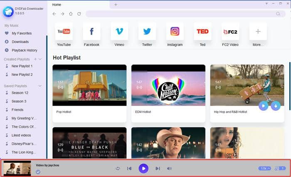
Task: Open the playback speed dropdown
Action: click(x=264, y=168)
